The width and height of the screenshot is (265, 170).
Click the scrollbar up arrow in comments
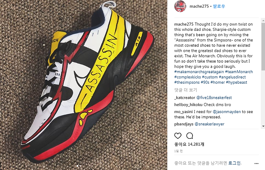pos(263,21)
